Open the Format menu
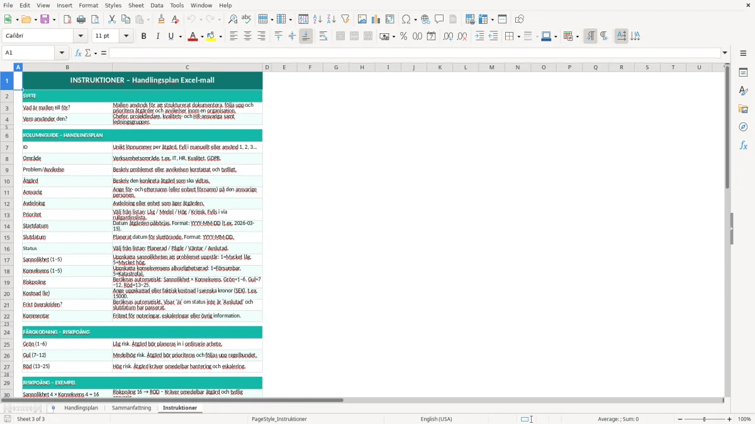Screen dimensions: 755x424 click(x=88, y=5)
